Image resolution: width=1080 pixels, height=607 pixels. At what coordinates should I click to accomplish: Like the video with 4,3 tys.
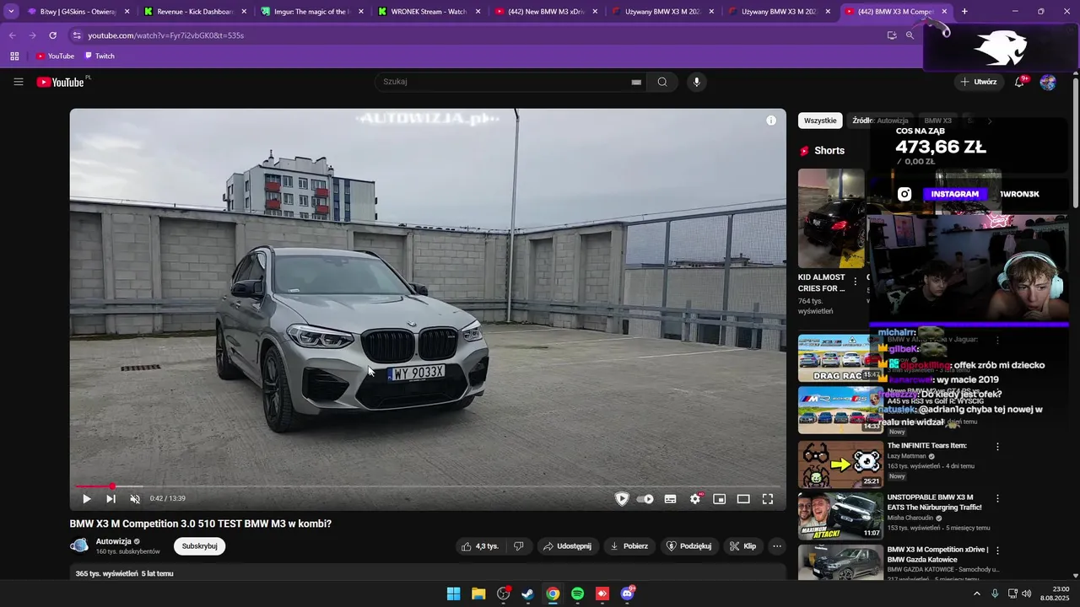480,546
